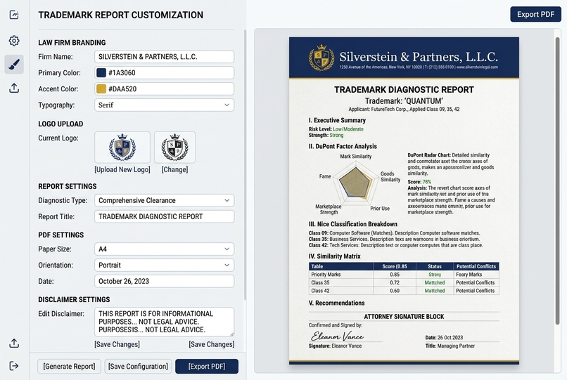Click the Save Configuration button
The height and width of the screenshot is (380, 567).
[138, 366]
